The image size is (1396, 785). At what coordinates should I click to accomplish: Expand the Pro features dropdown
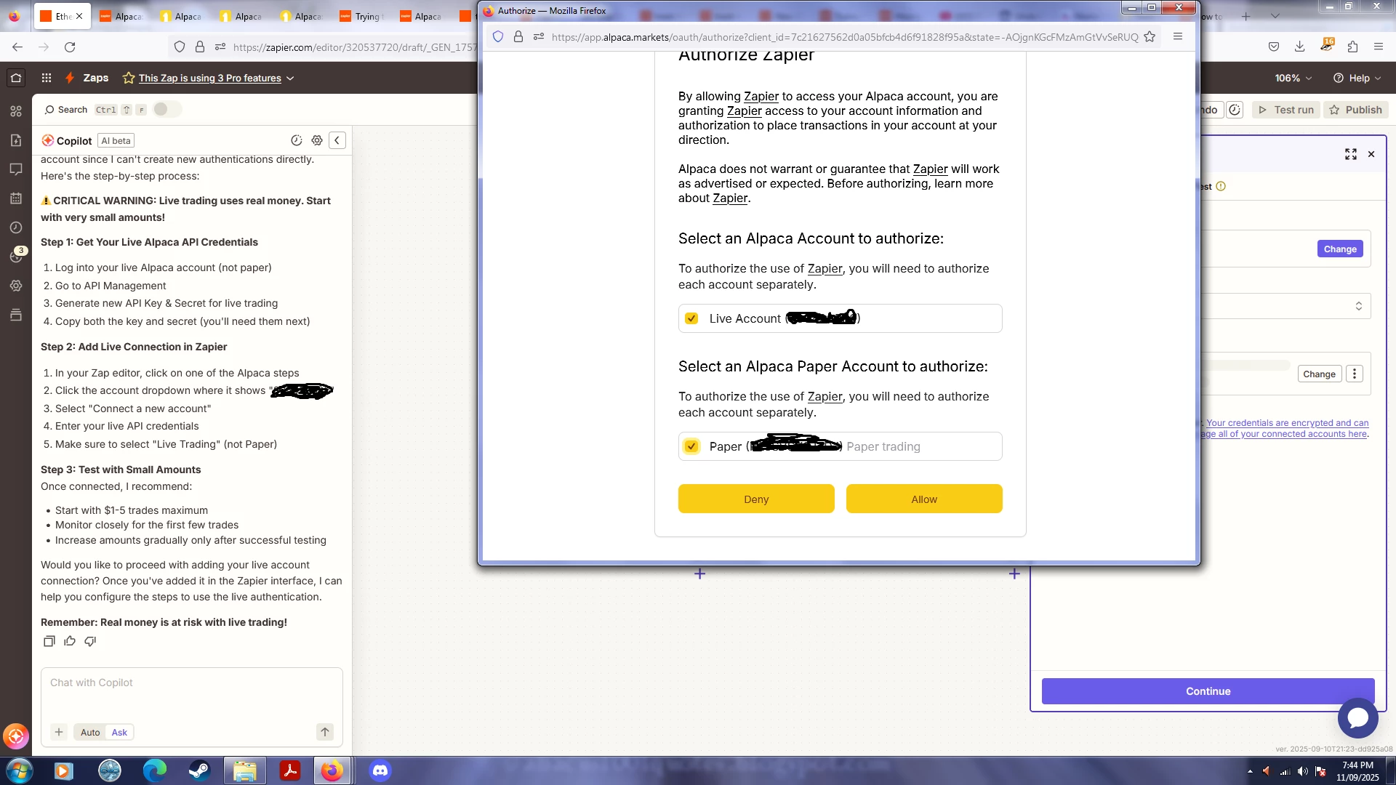290,78
